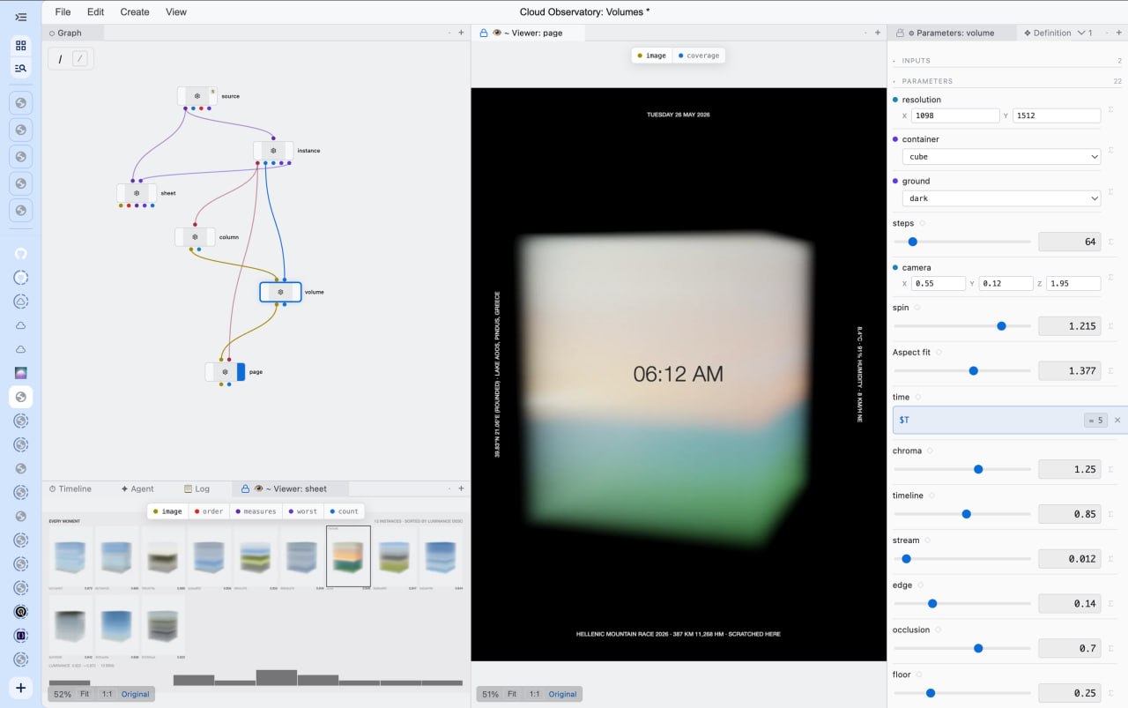The width and height of the screenshot is (1128, 708).
Task: Show the worst output in sheet viewer
Action: click(301, 511)
